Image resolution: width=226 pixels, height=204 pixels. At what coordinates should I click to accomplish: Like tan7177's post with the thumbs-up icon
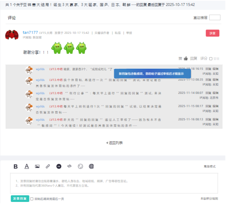(186, 58)
